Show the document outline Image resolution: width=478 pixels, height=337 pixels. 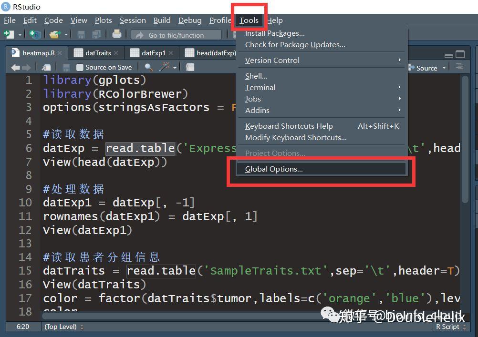pyautogui.click(x=459, y=67)
